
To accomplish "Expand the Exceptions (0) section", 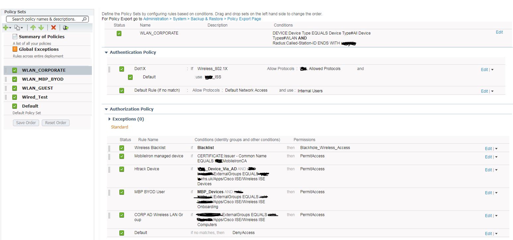I will (x=110, y=119).
